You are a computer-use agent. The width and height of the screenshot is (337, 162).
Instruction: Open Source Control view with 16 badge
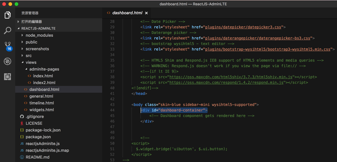coord(7,46)
